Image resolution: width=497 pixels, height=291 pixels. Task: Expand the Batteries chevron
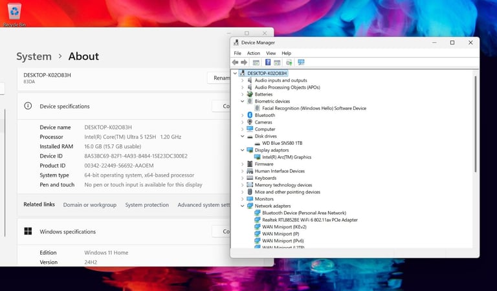click(243, 94)
